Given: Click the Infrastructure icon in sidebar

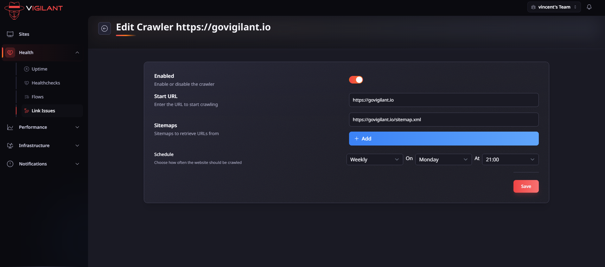Looking at the screenshot, I should [10, 146].
